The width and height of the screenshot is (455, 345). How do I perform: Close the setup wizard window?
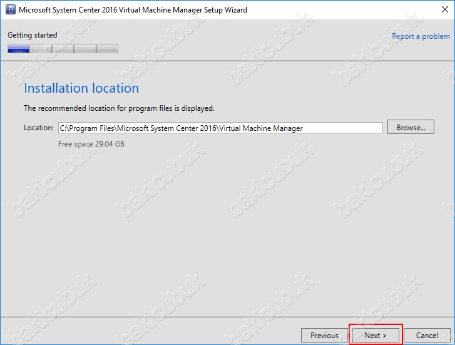coord(444,9)
